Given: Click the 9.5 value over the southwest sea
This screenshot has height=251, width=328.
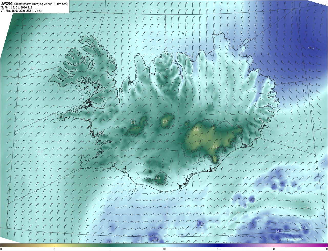Looking at the screenshot, I should click(40, 152).
